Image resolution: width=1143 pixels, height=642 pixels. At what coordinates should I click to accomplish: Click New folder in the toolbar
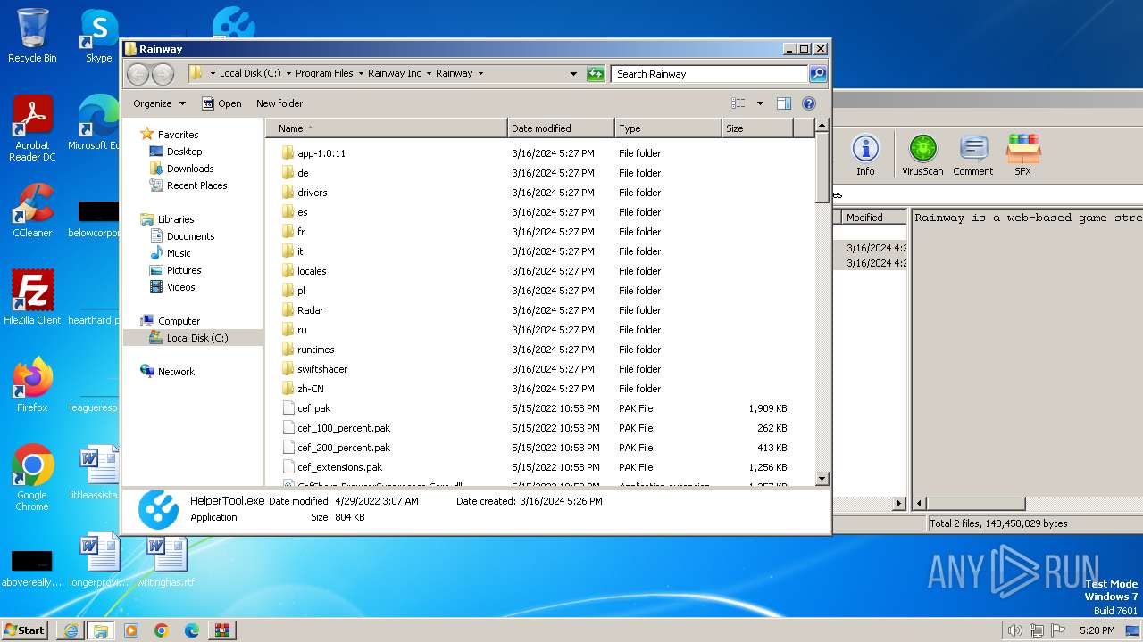[279, 103]
